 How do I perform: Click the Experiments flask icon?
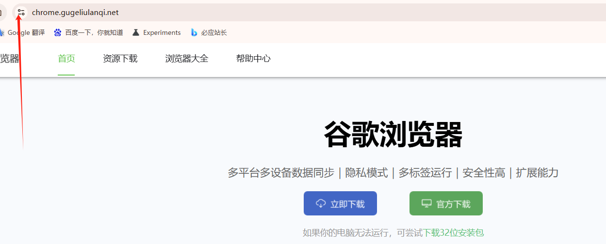(x=136, y=32)
